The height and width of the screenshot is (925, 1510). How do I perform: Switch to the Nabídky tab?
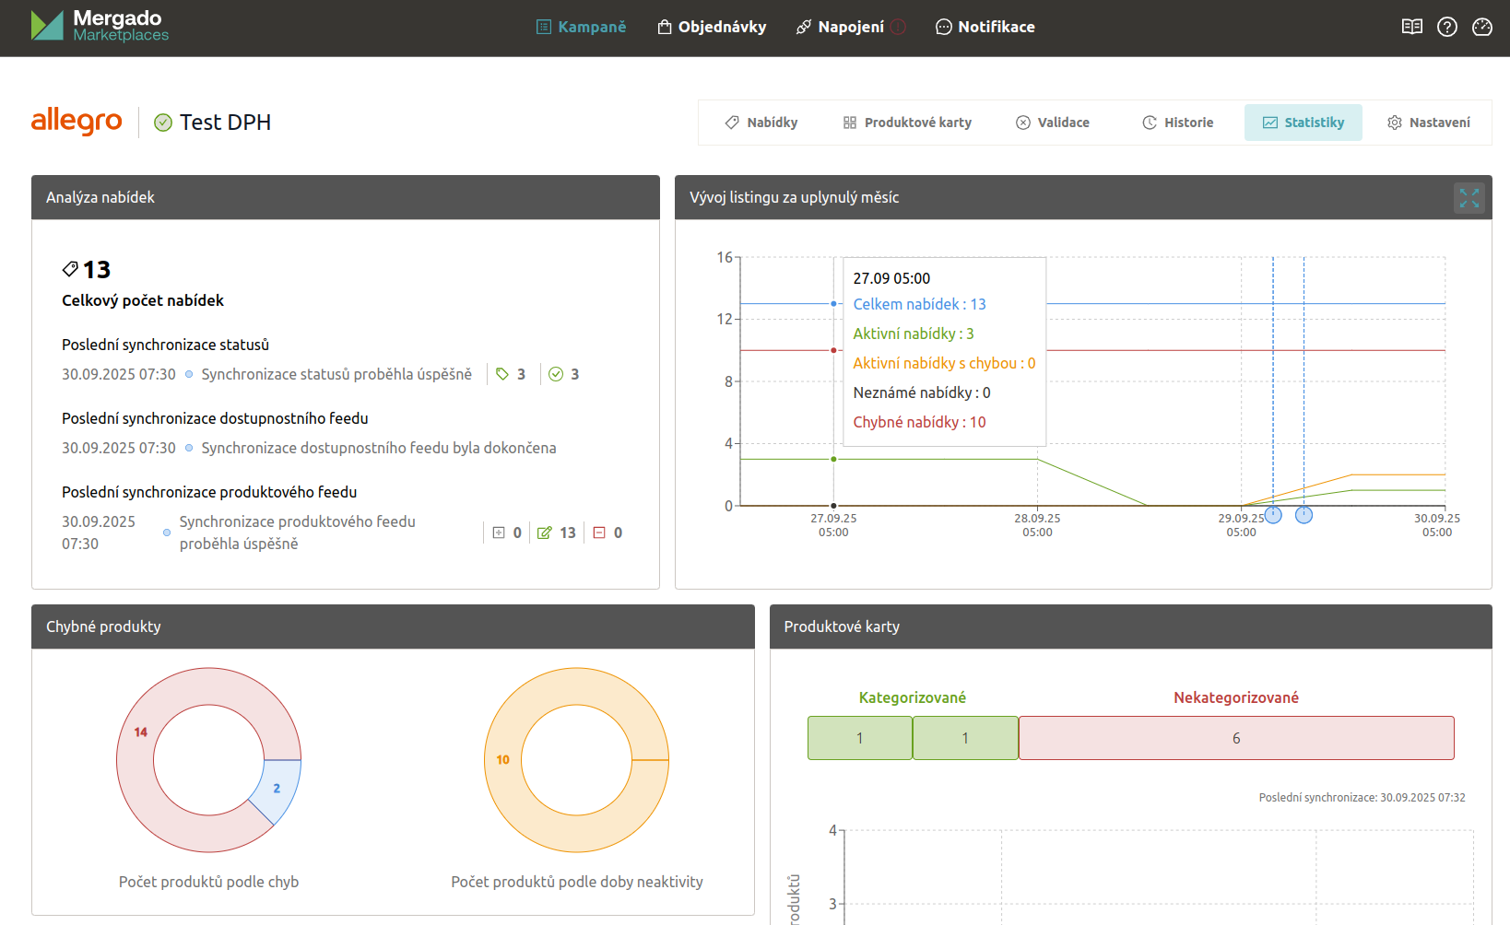click(x=761, y=123)
